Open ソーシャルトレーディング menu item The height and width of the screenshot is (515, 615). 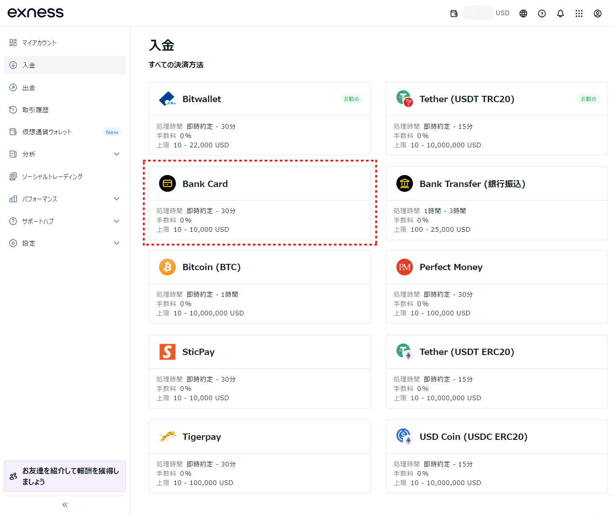(x=65, y=176)
